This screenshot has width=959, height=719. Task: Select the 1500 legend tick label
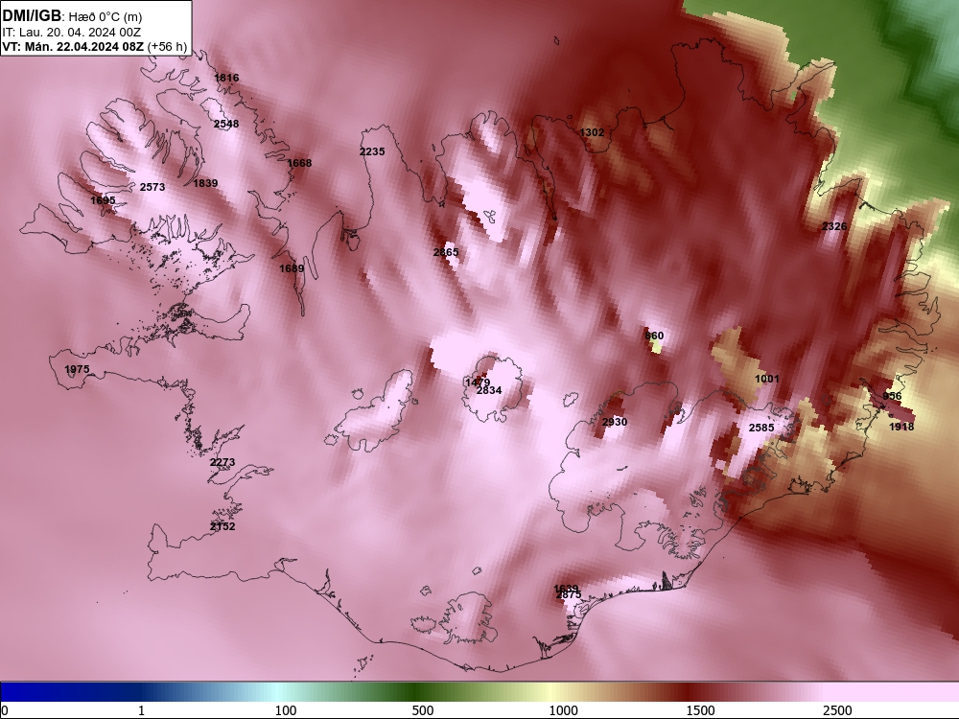(x=700, y=710)
